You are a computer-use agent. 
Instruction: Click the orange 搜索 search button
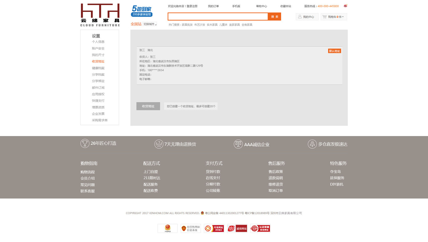(x=274, y=17)
